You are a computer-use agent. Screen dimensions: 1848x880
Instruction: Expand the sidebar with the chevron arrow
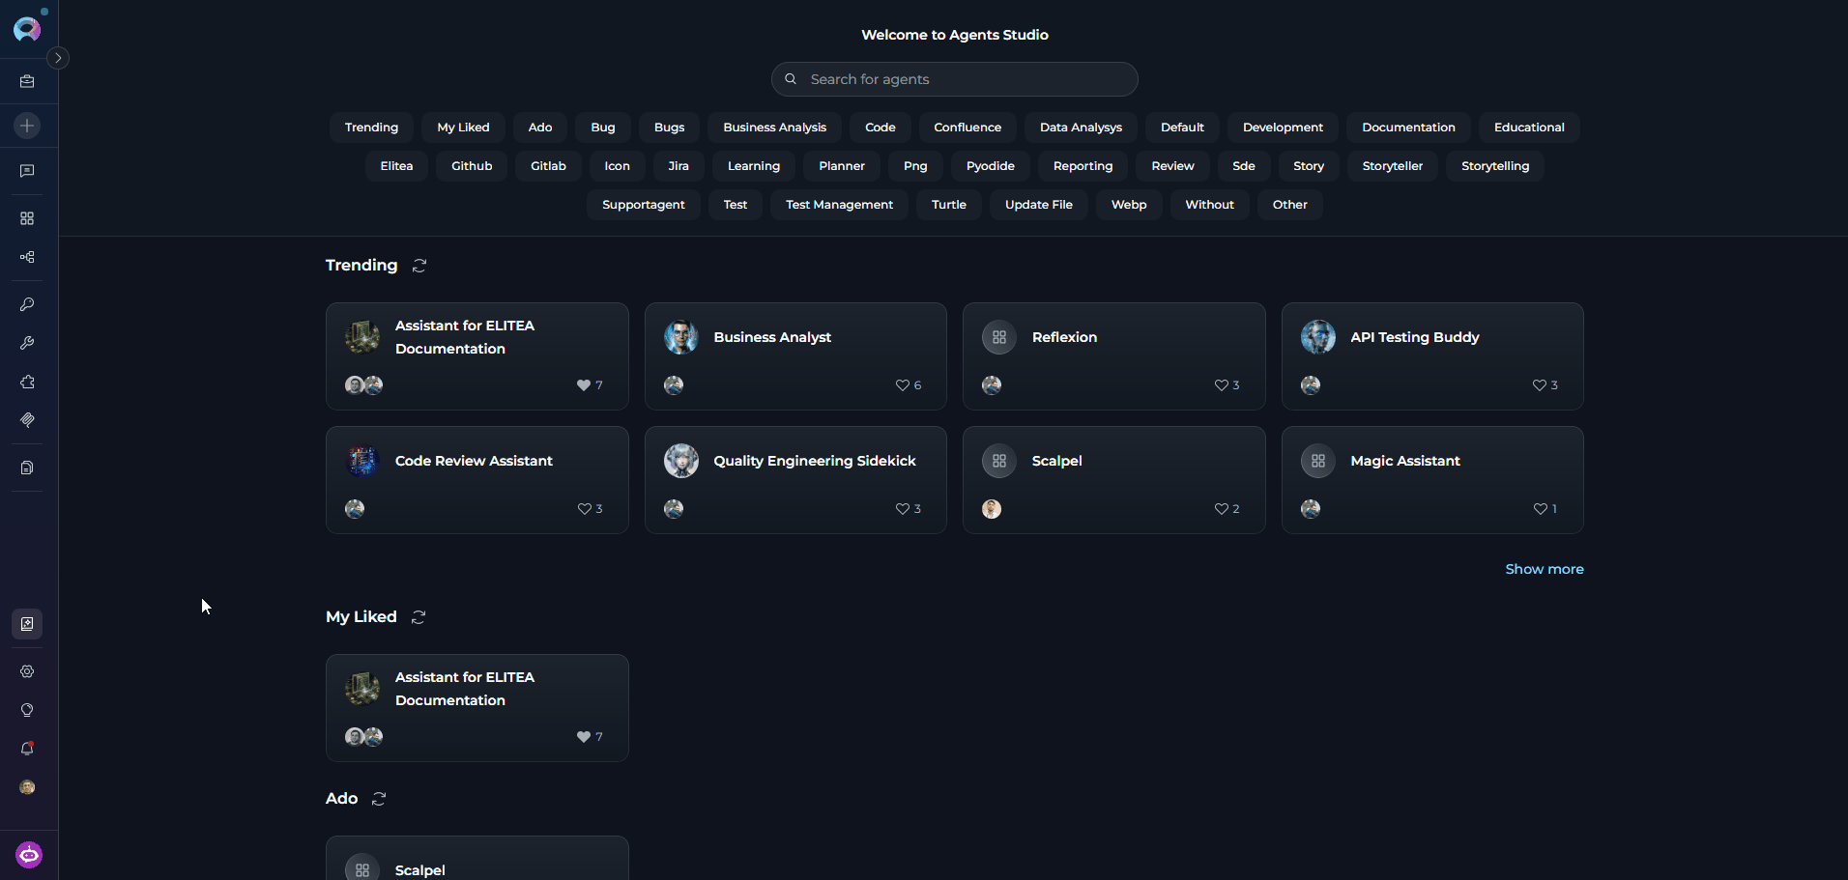click(58, 58)
